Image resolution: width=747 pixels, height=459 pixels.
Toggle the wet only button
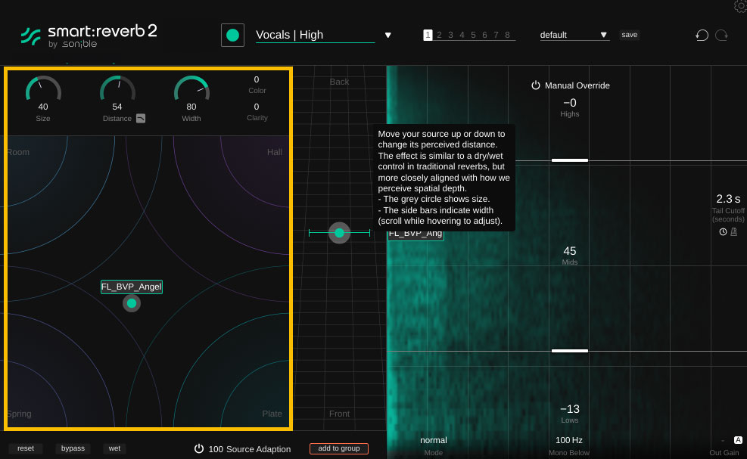(x=114, y=448)
